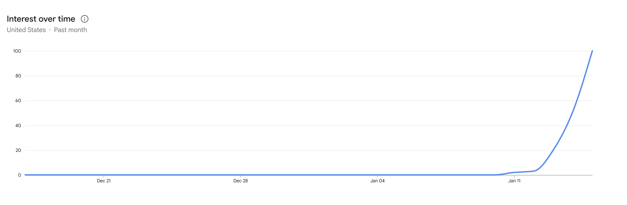The image size is (627, 205).
Task: Click the leftmost starting point of the trend line
Action: [x=25, y=175]
